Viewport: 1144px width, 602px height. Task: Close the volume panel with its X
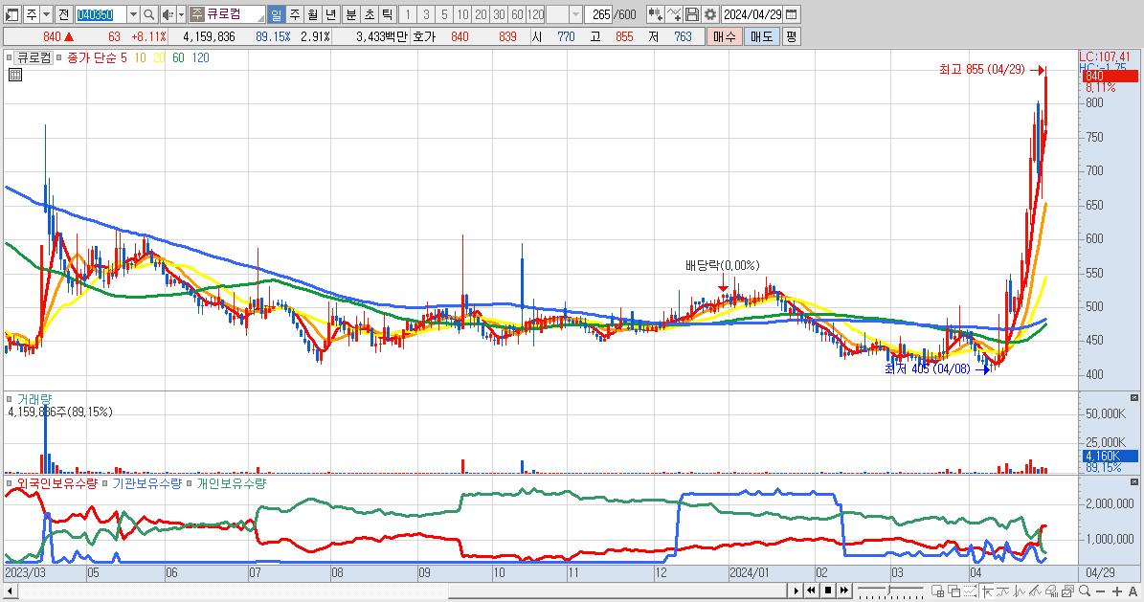point(1134,398)
